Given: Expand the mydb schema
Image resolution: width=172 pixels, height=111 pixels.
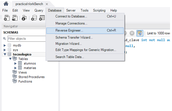Looking at the screenshot, I should point(5,45).
